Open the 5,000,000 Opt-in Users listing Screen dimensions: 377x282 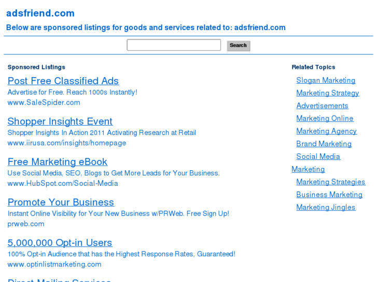tap(60, 242)
